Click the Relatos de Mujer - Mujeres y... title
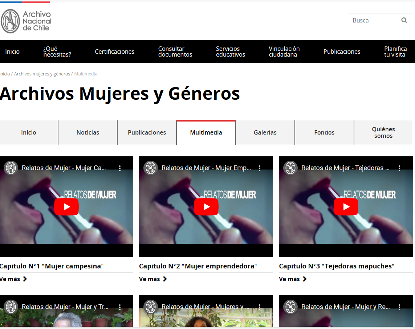Viewport: 415px width, 329px height. (206, 307)
